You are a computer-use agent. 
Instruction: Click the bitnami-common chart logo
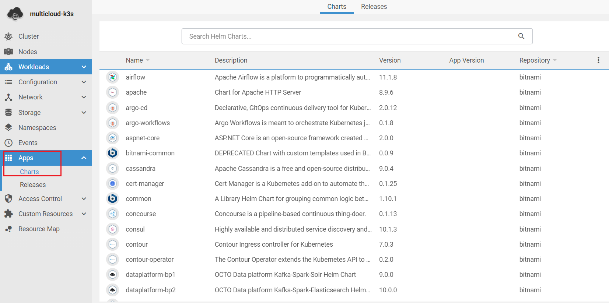point(113,153)
